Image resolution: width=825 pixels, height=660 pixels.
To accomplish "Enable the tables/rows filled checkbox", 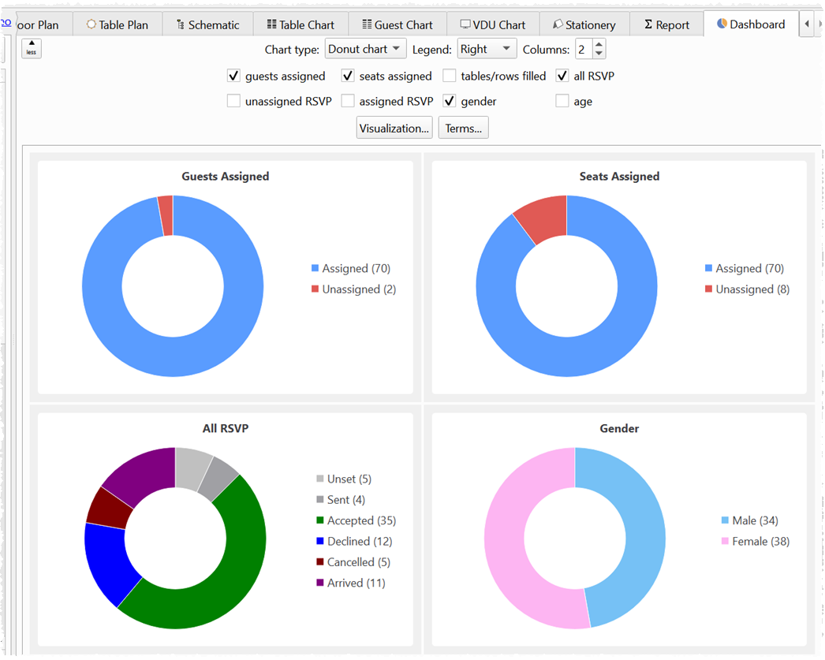I will (449, 76).
